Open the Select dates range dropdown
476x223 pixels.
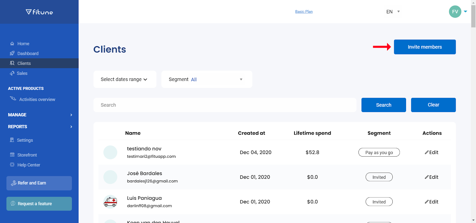tap(125, 79)
